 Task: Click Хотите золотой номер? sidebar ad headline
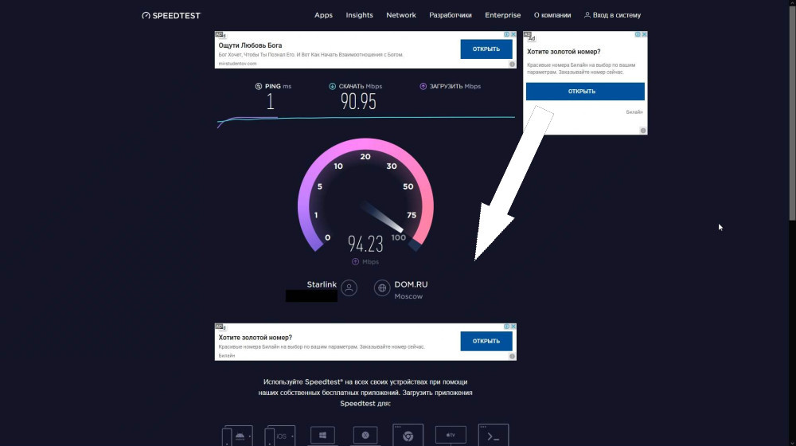[564, 52]
